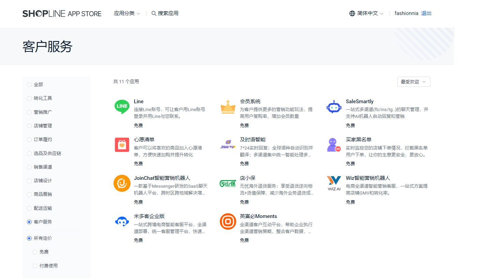The height and width of the screenshot is (279, 484).
Task: Click the 退出 logout link
Action: point(426,13)
